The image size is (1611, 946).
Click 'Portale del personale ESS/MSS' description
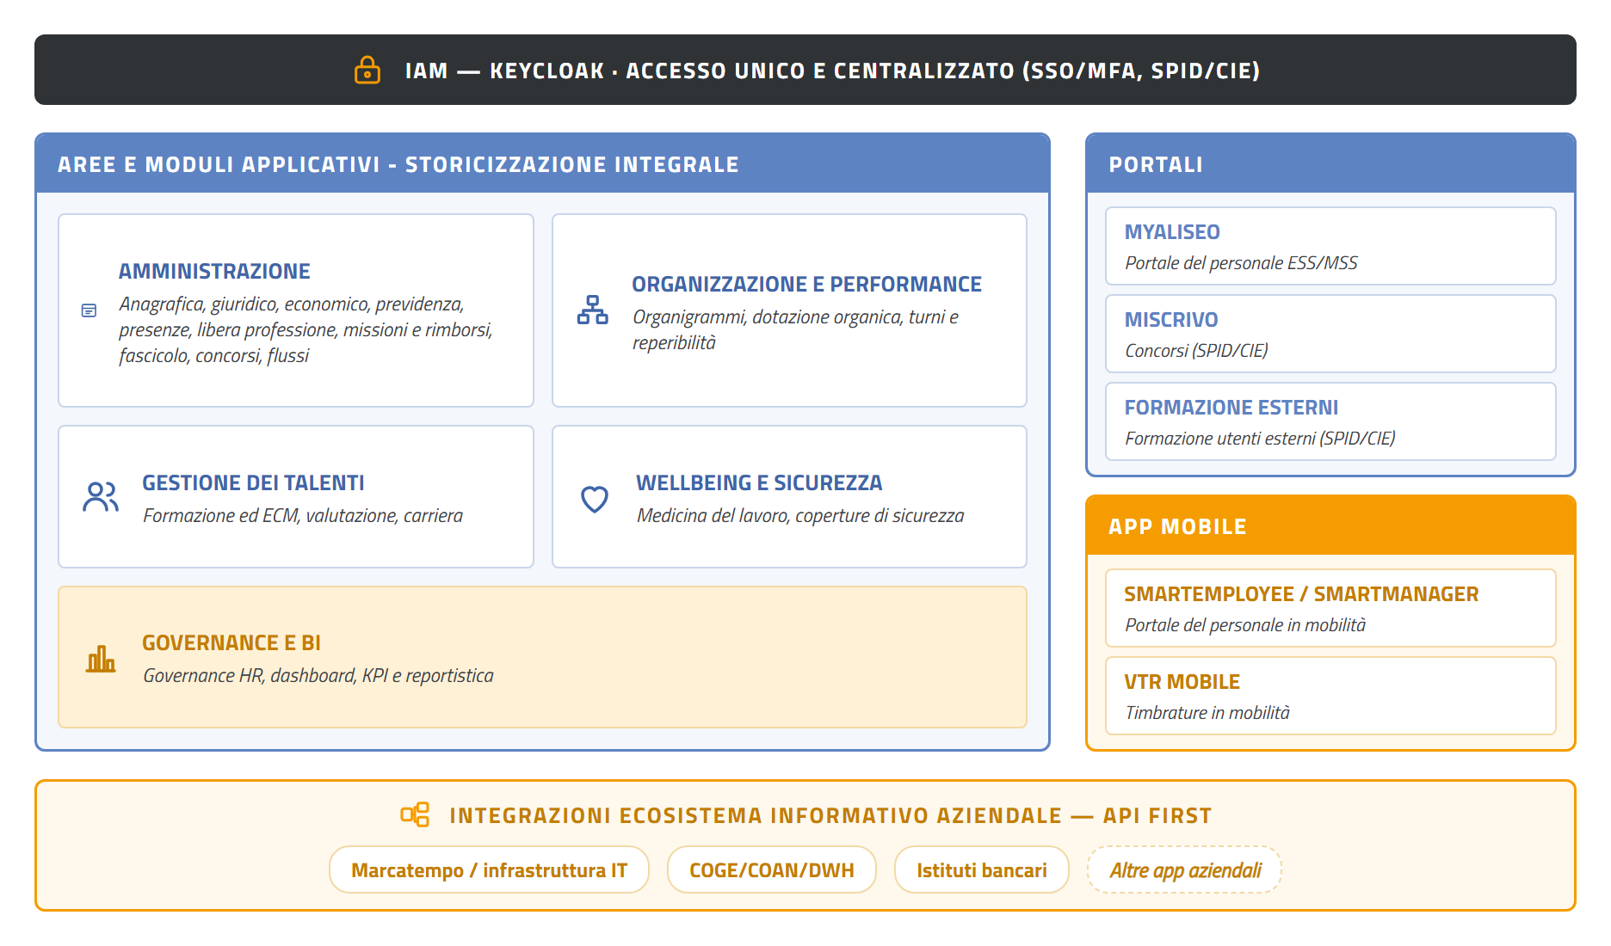1241,262
